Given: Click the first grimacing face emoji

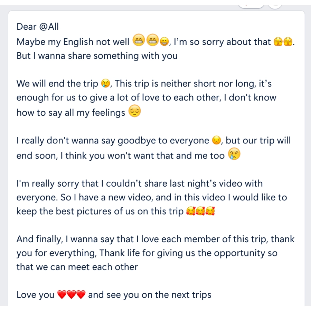Looking at the screenshot, I should click(139, 40).
